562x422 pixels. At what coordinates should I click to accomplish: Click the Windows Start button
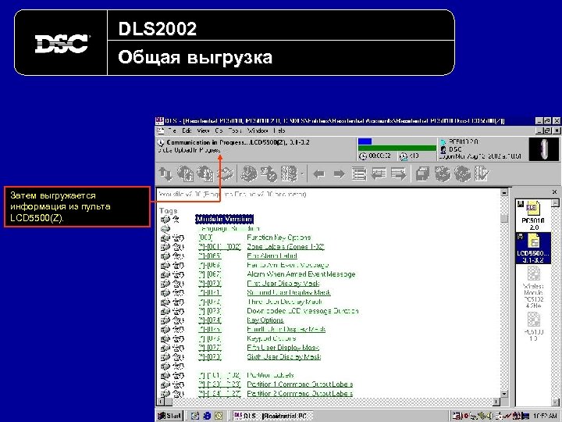[x=170, y=416]
